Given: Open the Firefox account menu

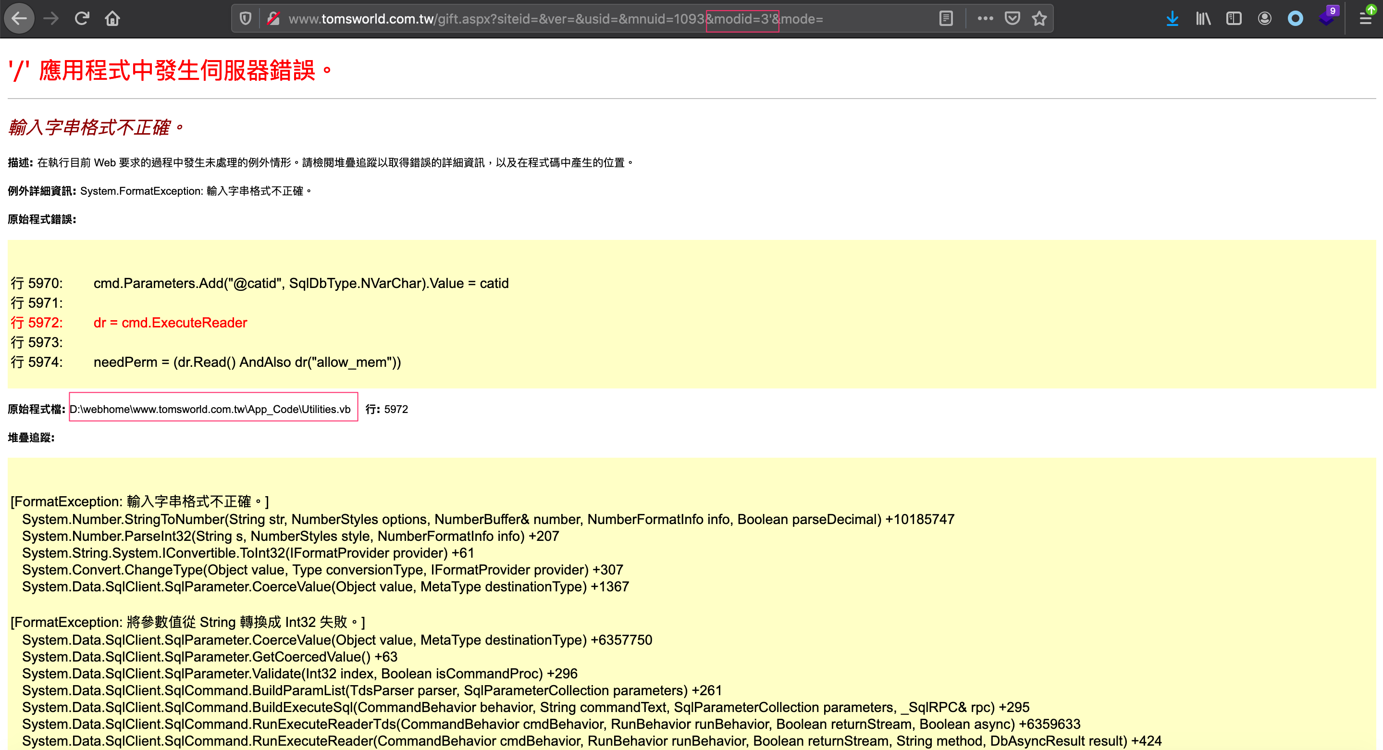Looking at the screenshot, I should pos(1264,19).
